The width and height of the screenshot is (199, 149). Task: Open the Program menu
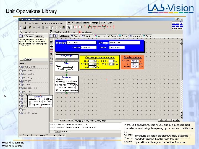tap(48, 23)
